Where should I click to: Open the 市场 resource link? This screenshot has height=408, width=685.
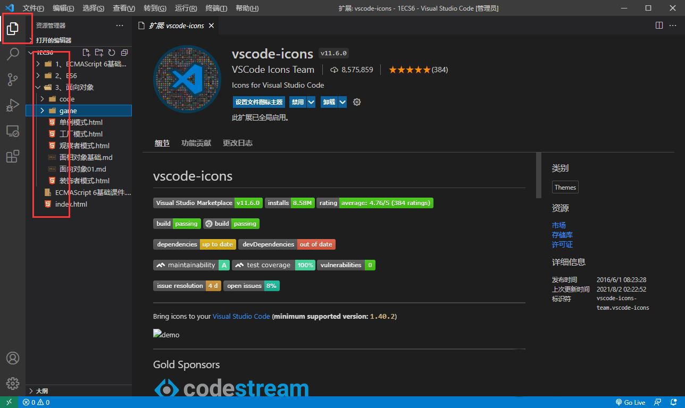559,225
